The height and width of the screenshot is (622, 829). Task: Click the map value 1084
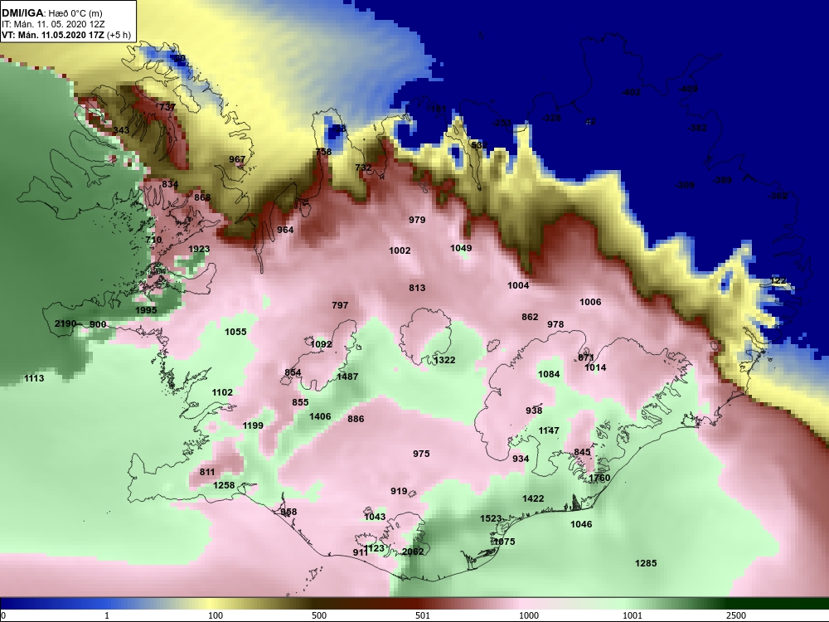(x=549, y=374)
